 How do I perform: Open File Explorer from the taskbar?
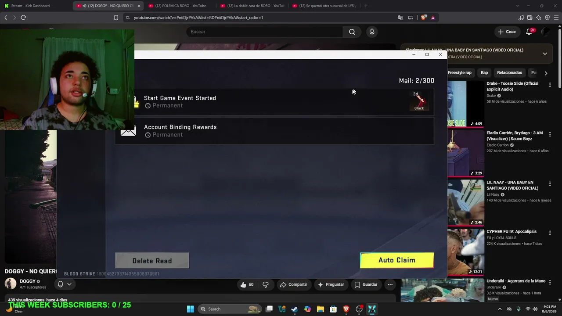pyautogui.click(x=321, y=309)
